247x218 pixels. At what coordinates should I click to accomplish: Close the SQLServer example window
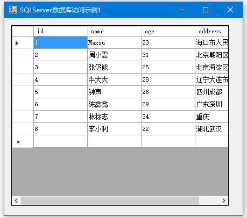(x=230, y=10)
